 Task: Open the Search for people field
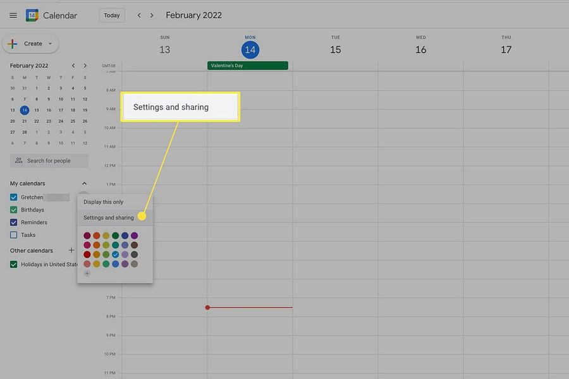pyautogui.click(x=49, y=160)
